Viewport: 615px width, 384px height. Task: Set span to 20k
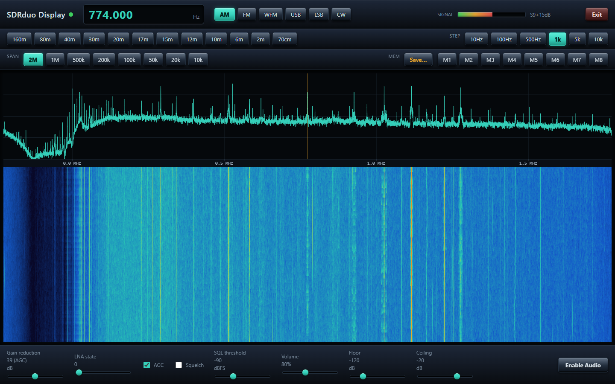click(x=176, y=60)
